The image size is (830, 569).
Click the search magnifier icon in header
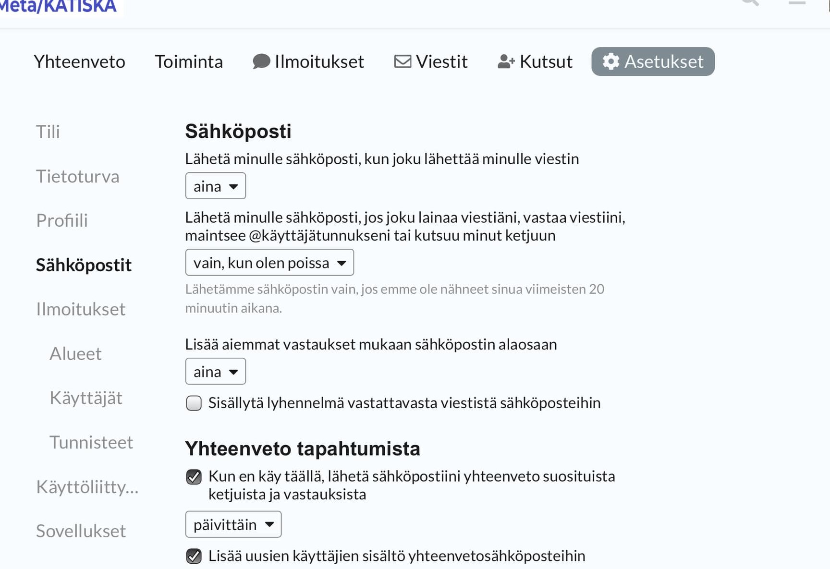tap(750, 2)
